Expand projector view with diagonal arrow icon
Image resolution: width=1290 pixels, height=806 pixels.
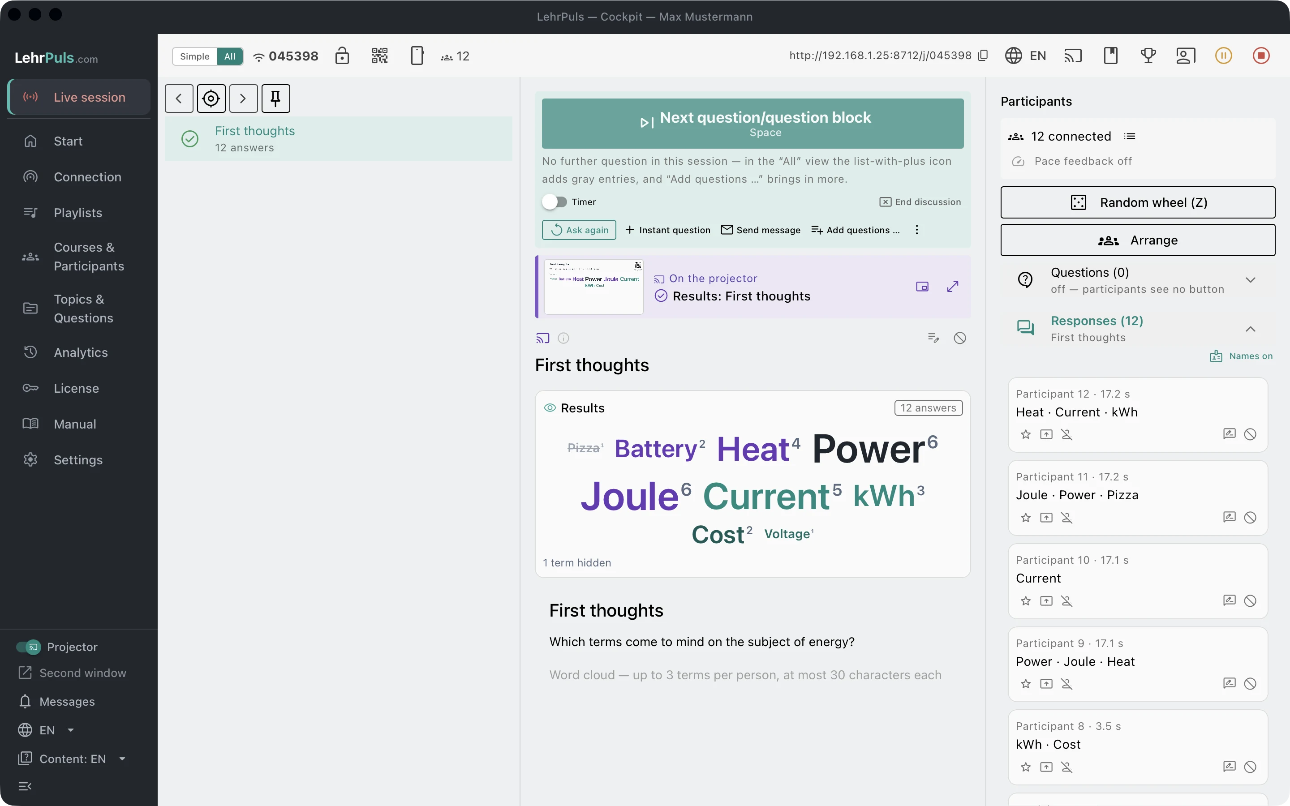(953, 287)
